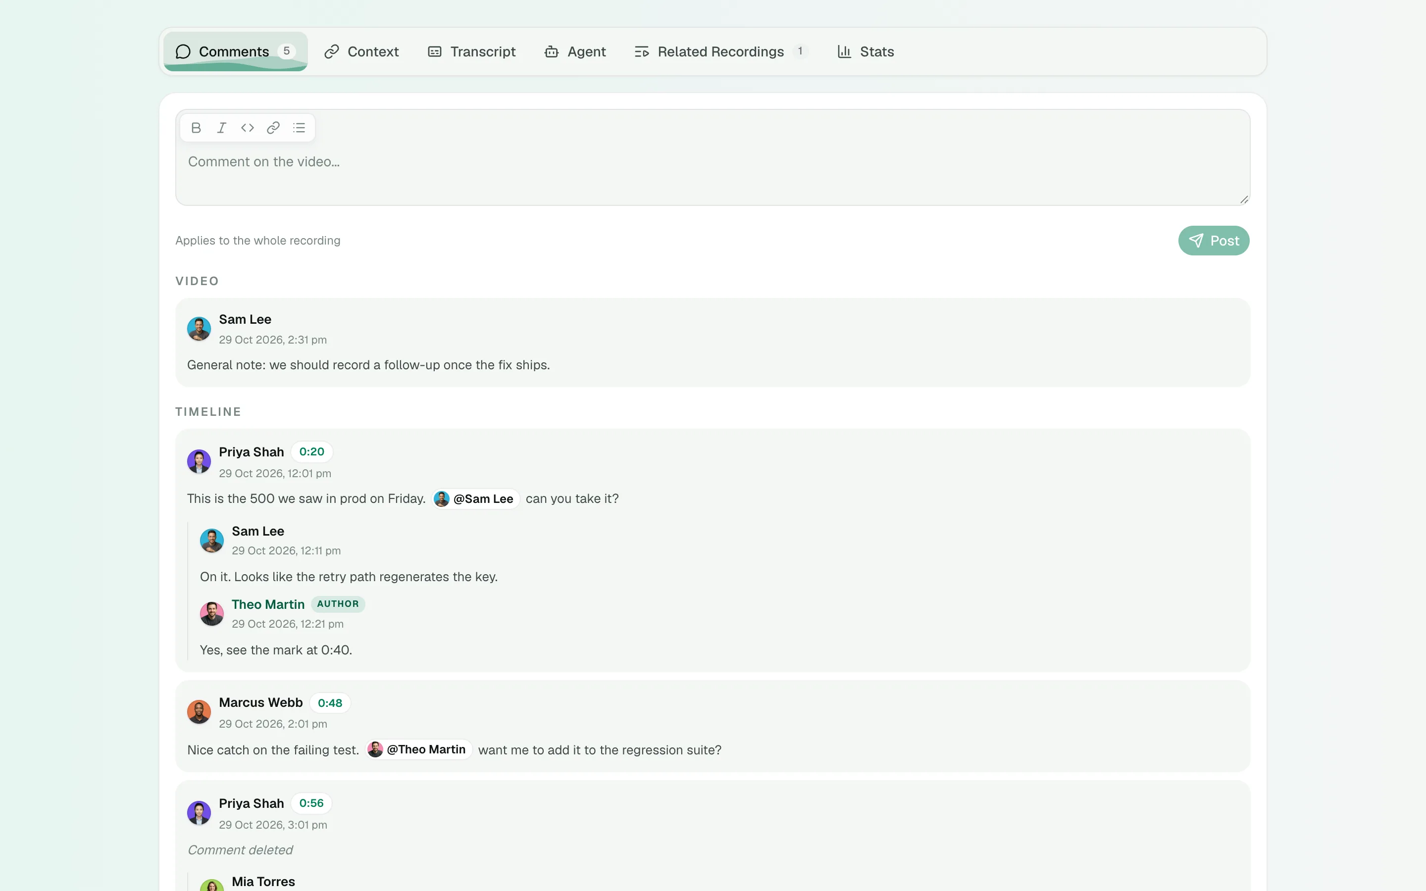Click 'Applies to the whole recording' note
This screenshot has width=1426, height=891.
pos(257,241)
